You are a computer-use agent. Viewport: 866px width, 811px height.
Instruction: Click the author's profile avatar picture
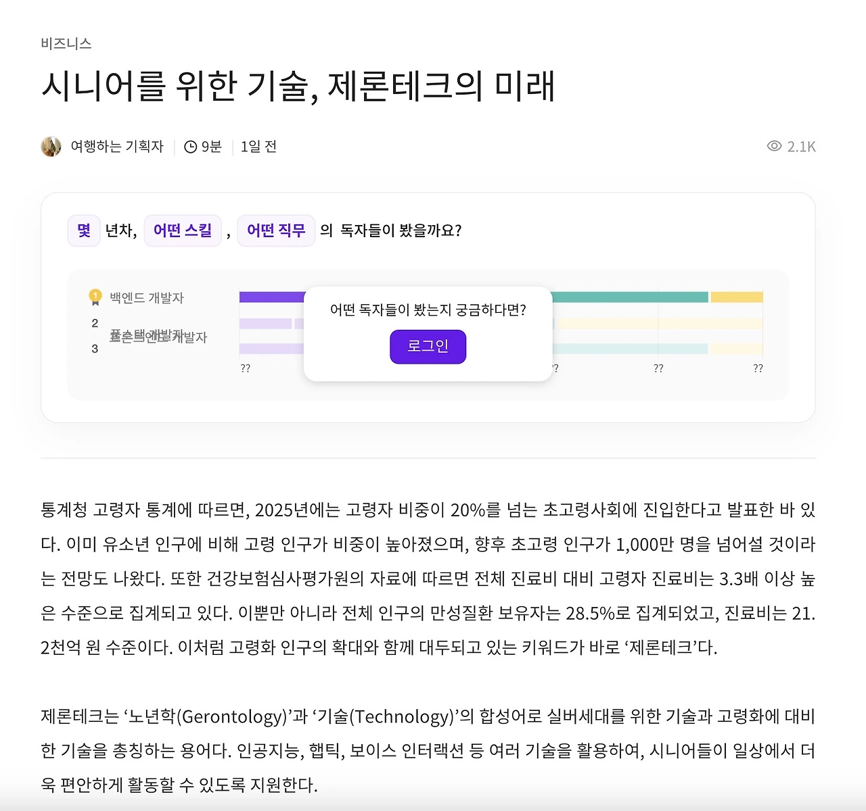[50, 146]
